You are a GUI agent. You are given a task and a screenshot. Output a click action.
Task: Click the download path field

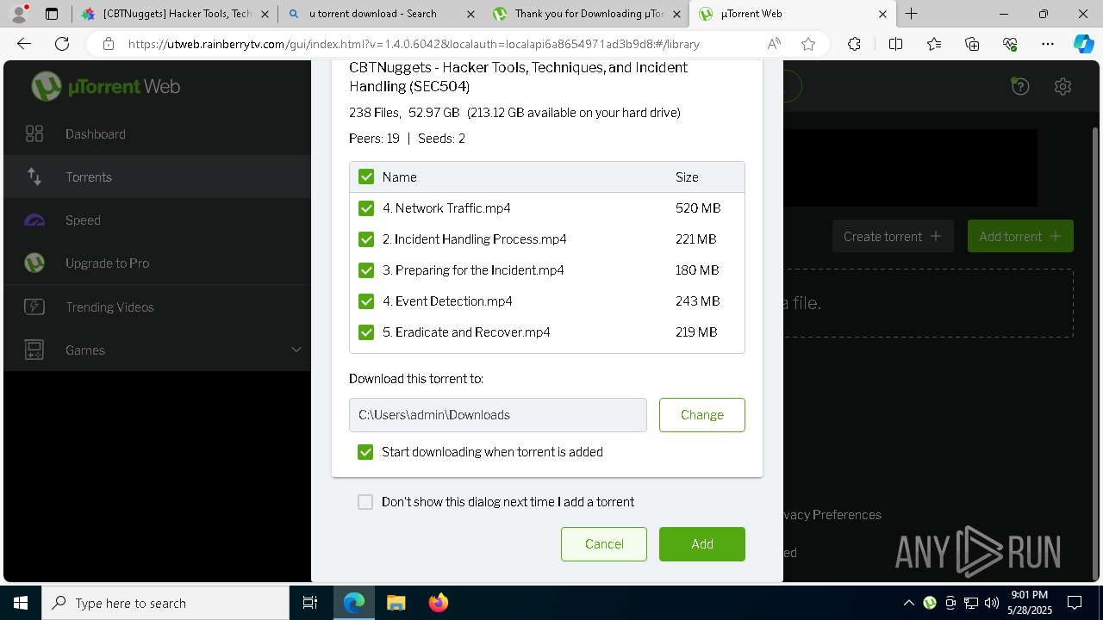point(498,415)
